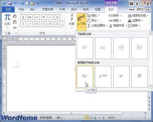Screen dimensions: 153x122
Task: Switch to the 视图 View tab
Action: [98, 9]
